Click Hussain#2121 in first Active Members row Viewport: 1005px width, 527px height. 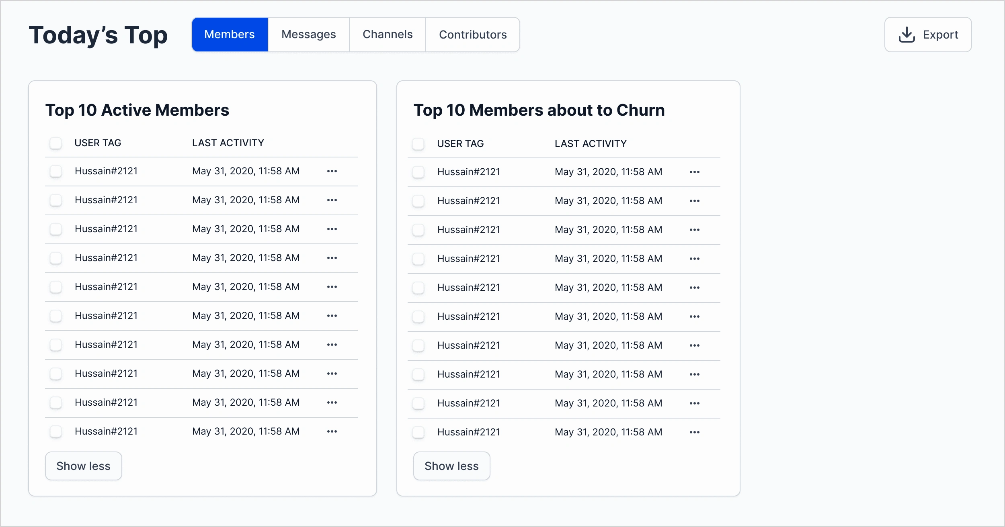tap(106, 171)
